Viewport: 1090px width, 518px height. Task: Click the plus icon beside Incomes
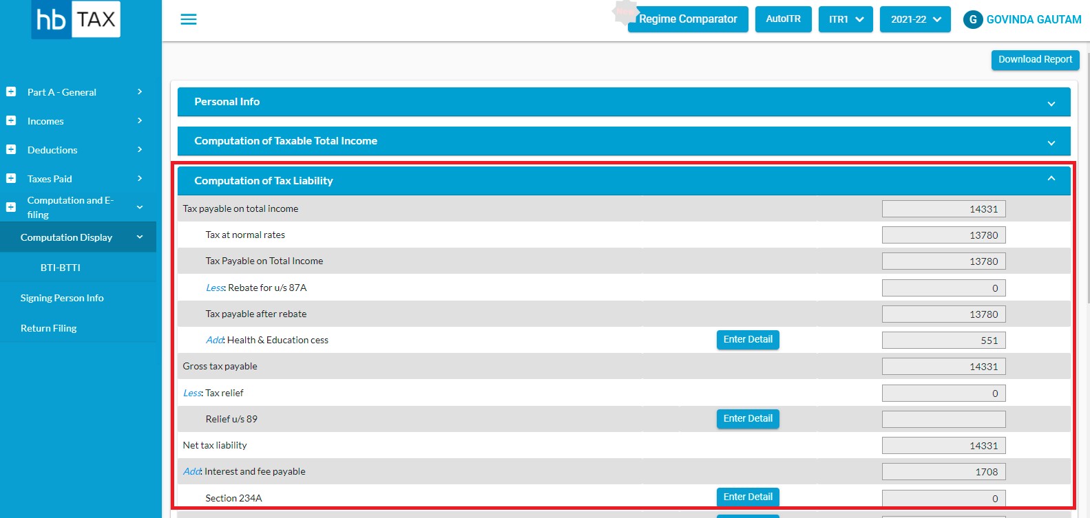click(x=11, y=120)
